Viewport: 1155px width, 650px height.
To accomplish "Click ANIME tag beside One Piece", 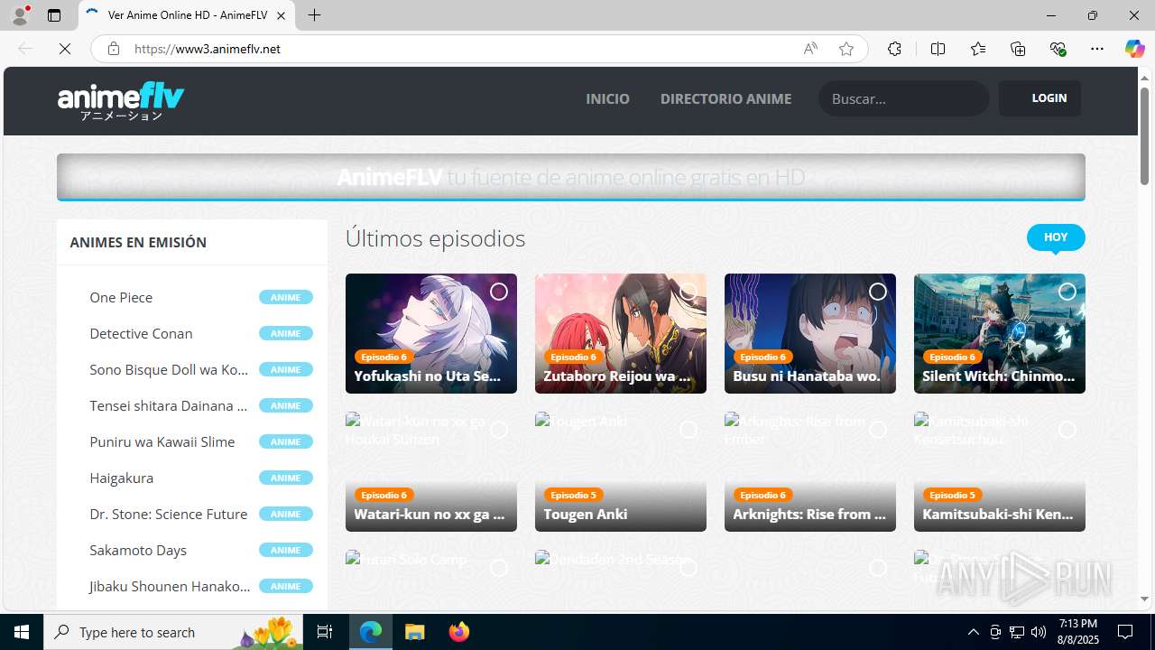I will (285, 297).
